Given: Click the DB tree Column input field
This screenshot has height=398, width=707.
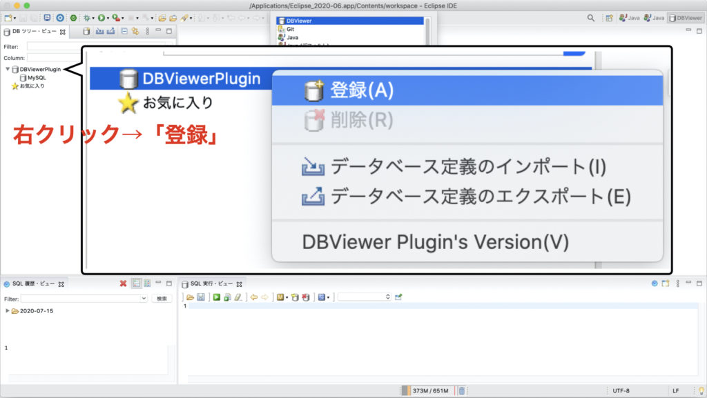Looking at the screenshot, I should pyautogui.click(x=54, y=58).
